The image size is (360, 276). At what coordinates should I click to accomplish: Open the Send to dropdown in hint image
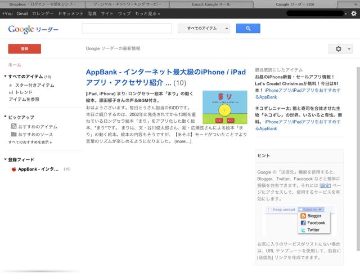coord(311,210)
